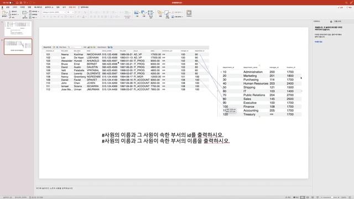The width and height of the screenshot is (354, 199).
Task: Click 'Finance' in the departments table
Action: [248, 107]
